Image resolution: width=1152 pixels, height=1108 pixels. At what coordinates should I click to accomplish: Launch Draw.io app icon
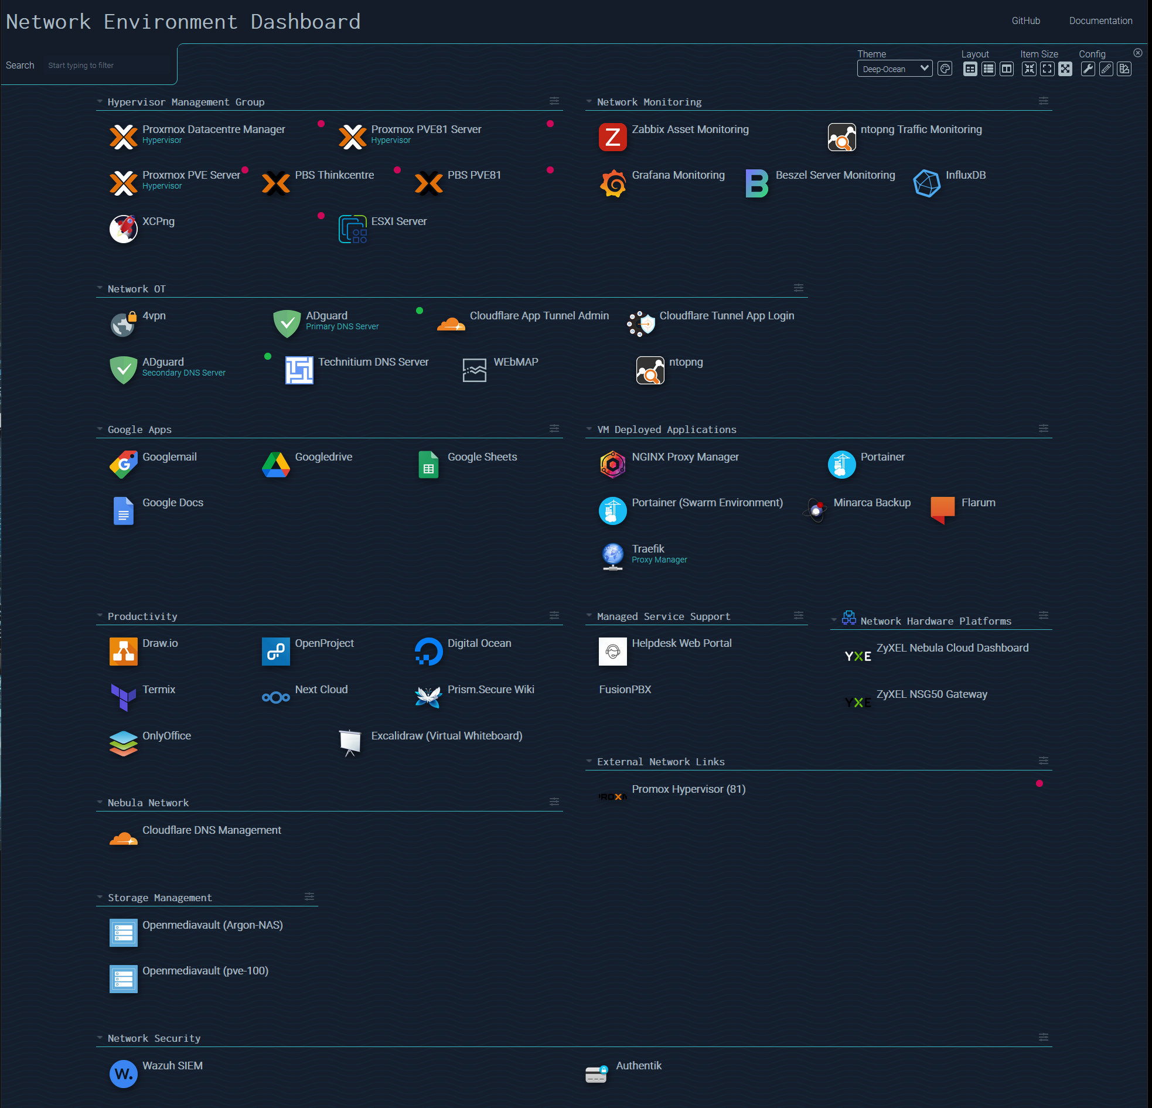(x=124, y=652)
